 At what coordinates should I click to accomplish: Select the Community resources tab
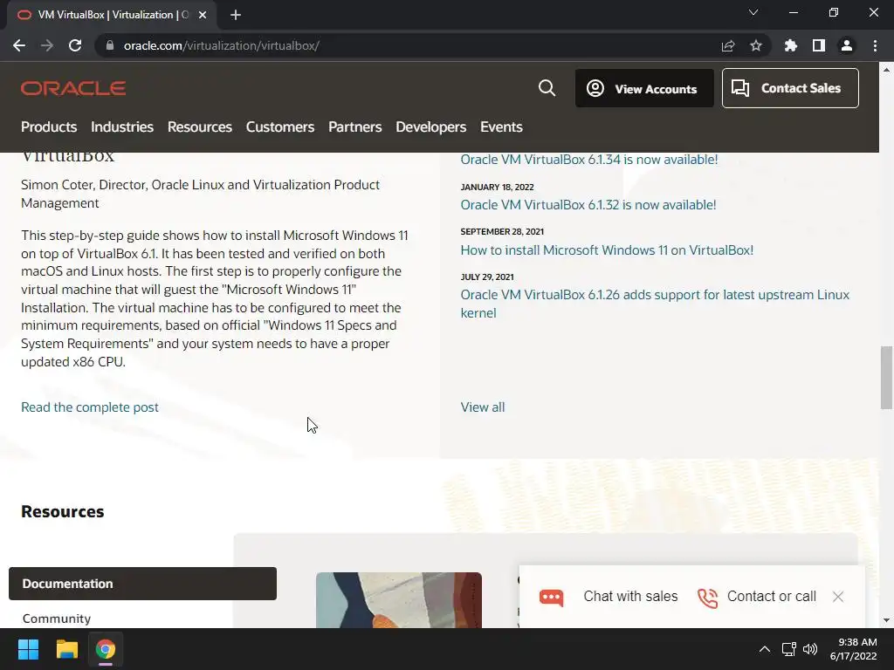(x=57, y=619)
